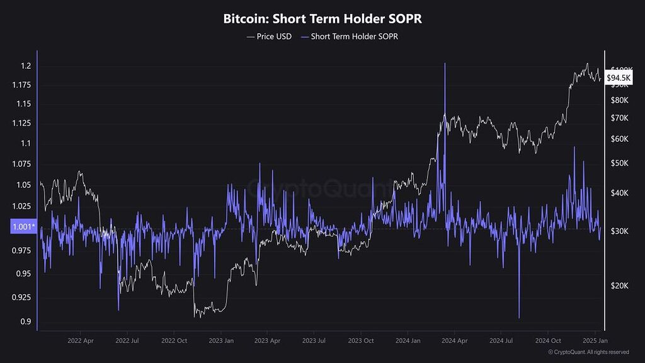This screenshot has height=363, width=645.
Task: Select the 2023 Jul date on the time axis
Action: [x=314, y=340]
